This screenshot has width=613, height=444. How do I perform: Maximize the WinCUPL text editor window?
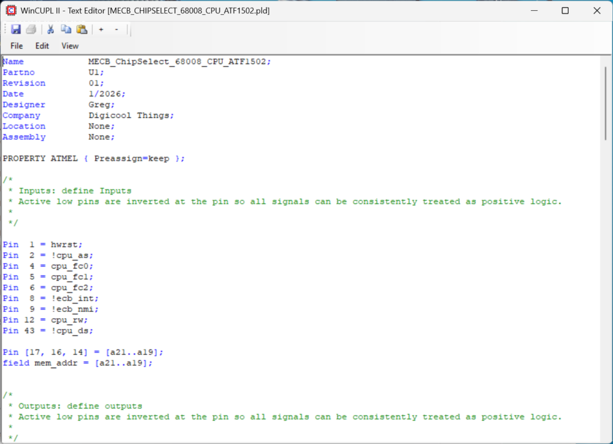[x=565, y=11]
